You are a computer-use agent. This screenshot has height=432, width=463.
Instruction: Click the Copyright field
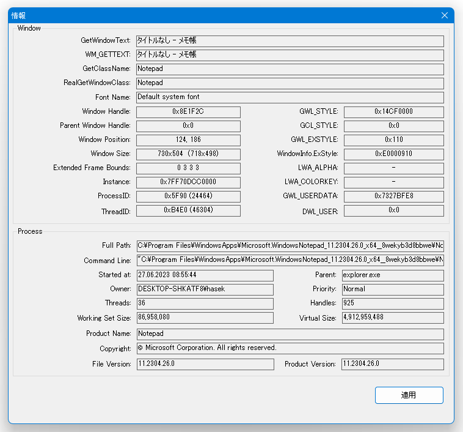tap(290, 348)
